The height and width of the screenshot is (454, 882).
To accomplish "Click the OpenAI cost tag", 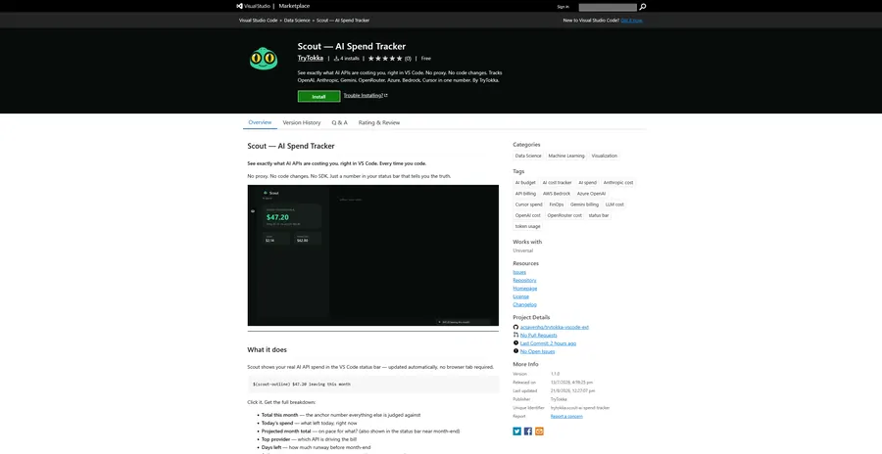I will [527, 215].
